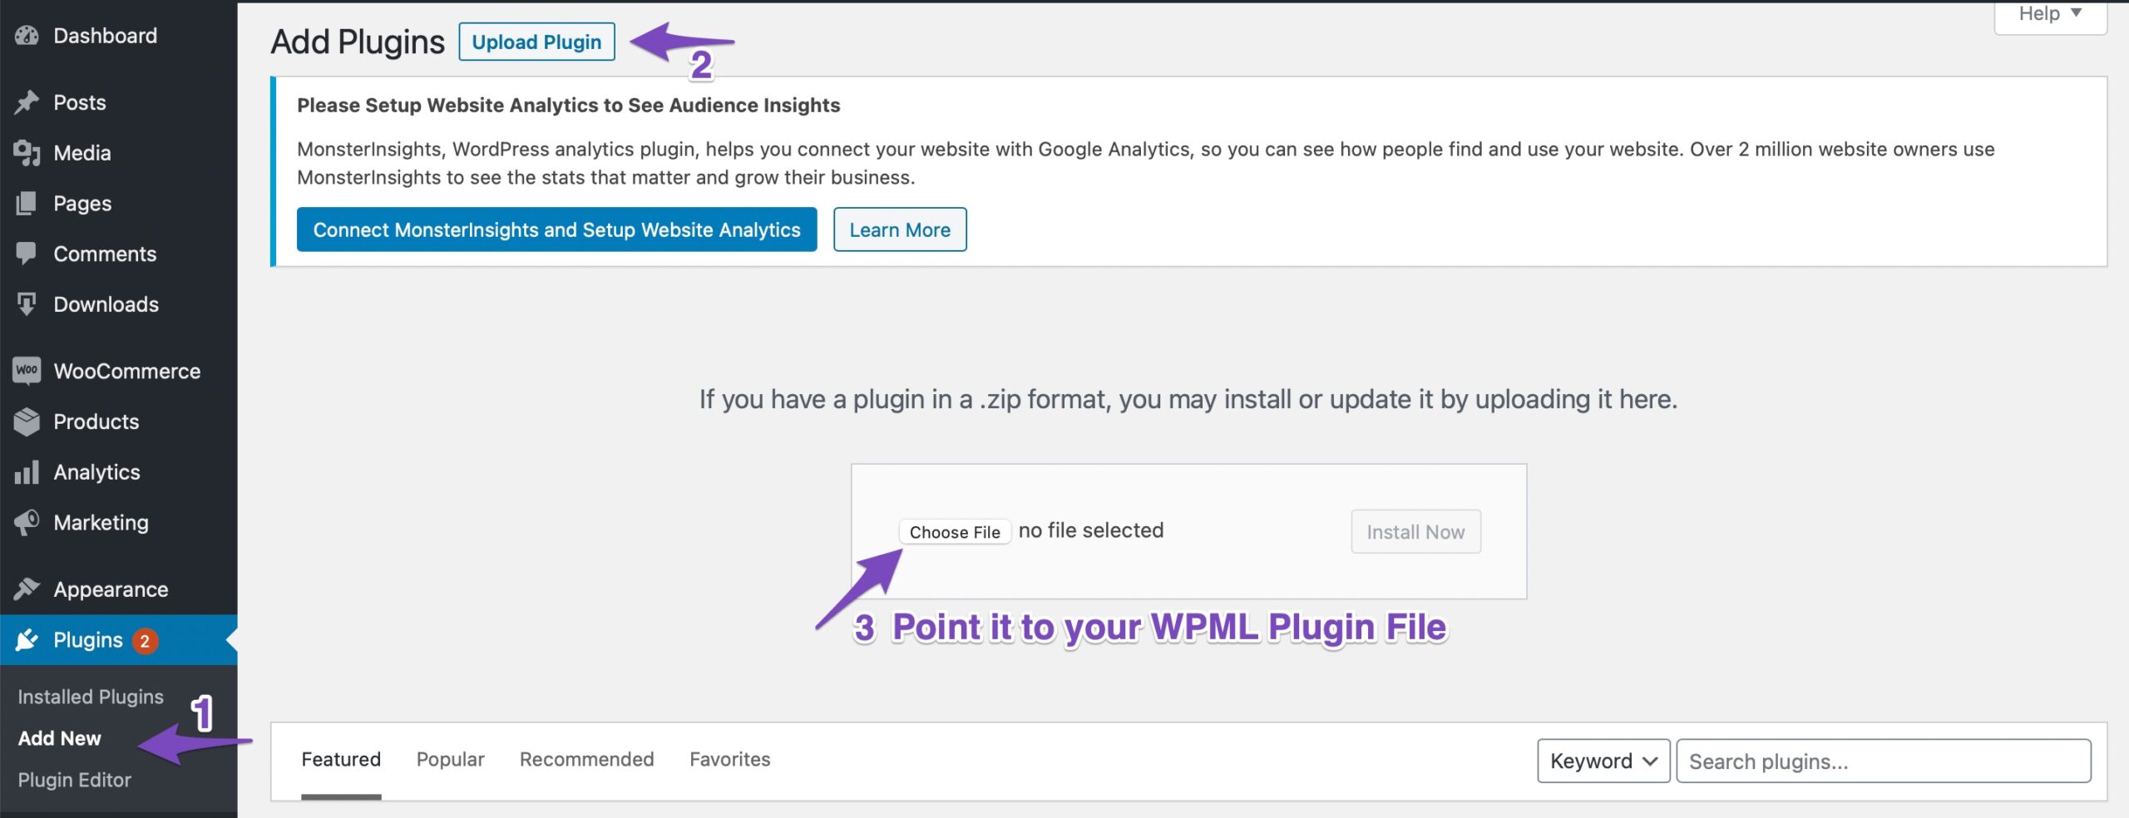Click the Dashboard gauge icon
Screen dimensions: 2129x818
27,36
